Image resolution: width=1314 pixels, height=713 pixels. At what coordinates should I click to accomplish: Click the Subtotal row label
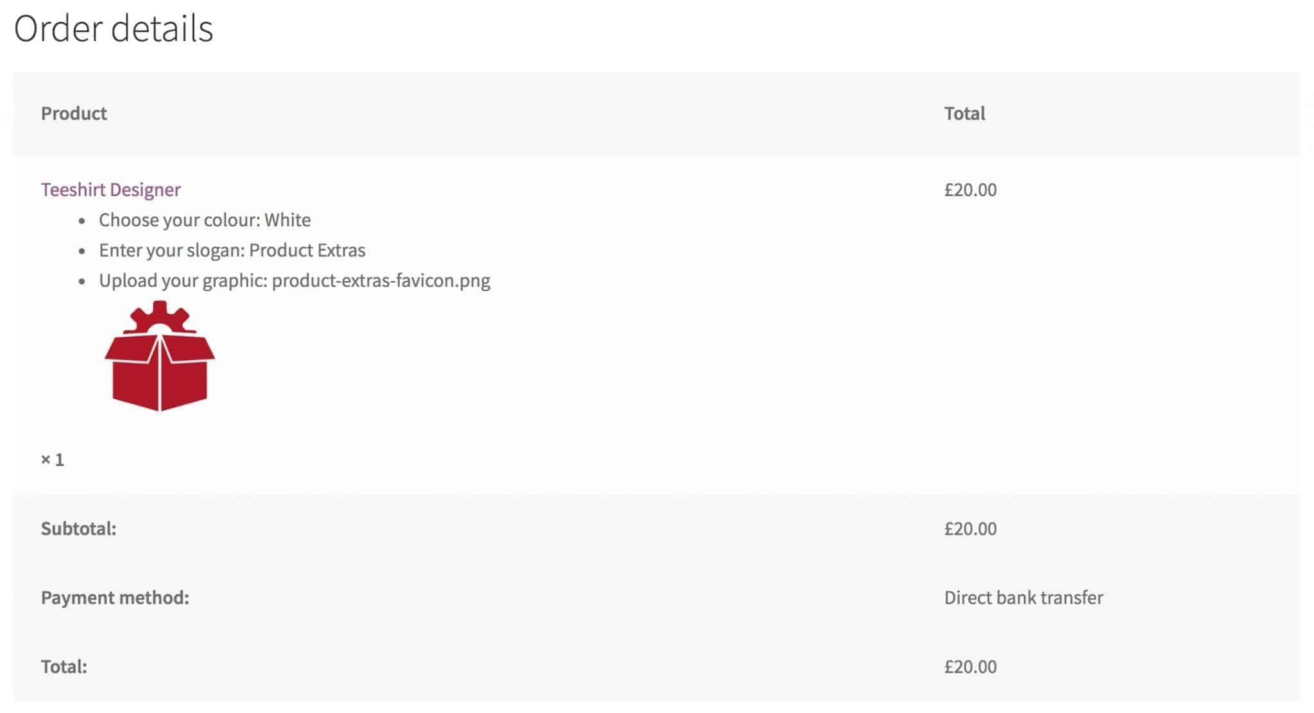point(78,529)
